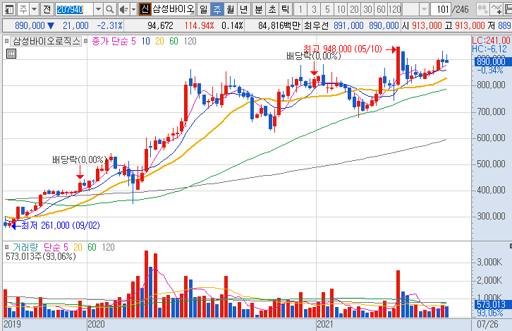
Task: Click the 주 type selector box
Action: (x=23, y=9)
